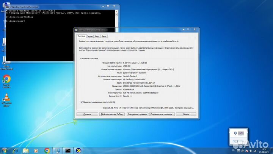
Task: Open the network signal tray icon
Action: click(x=255, y=151)
